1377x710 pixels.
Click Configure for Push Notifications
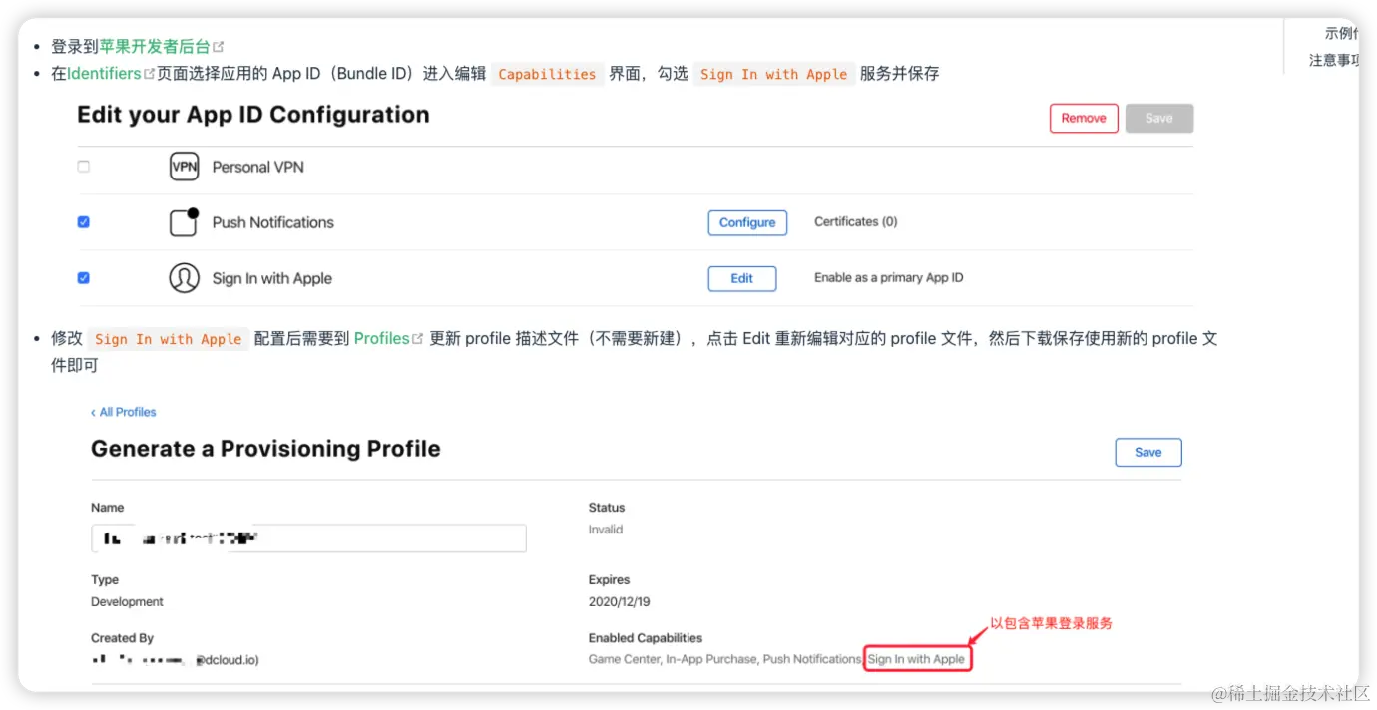click(747, 222)
